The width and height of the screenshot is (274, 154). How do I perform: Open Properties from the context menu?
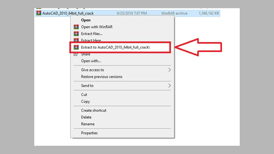pyautogui.click(x=89, y=133)
